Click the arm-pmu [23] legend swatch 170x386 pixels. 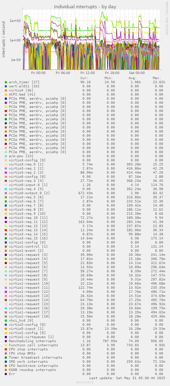(x=6, y=156)
